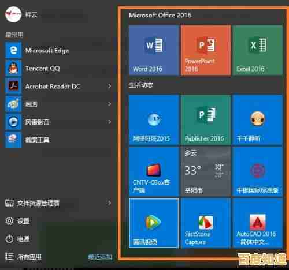The width and height of the screenshot is (289, 270).
Task: Launch the Publisher 2016 tile
Action: coord(206,119)
